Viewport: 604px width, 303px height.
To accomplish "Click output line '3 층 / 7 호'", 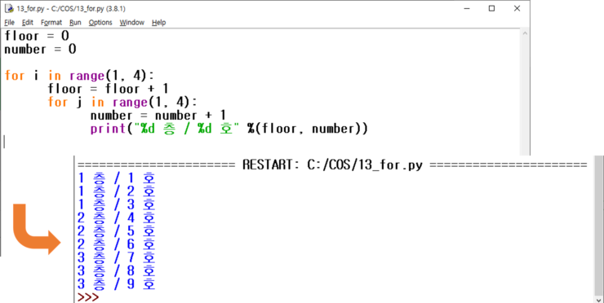I will pos(117,257).
